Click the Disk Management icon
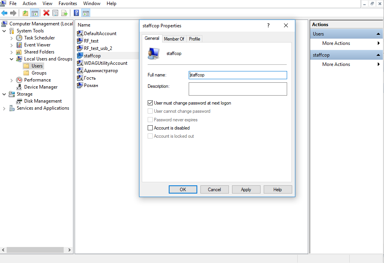This screenshot has width=384, height=263. pyautogui.click(x=19, y=101)
